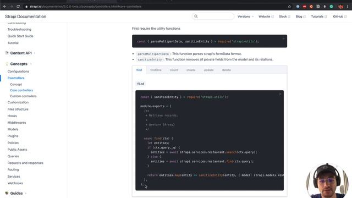Open Quick Start Guide in sidebar

pyautogui.click(x=20, y=36)
